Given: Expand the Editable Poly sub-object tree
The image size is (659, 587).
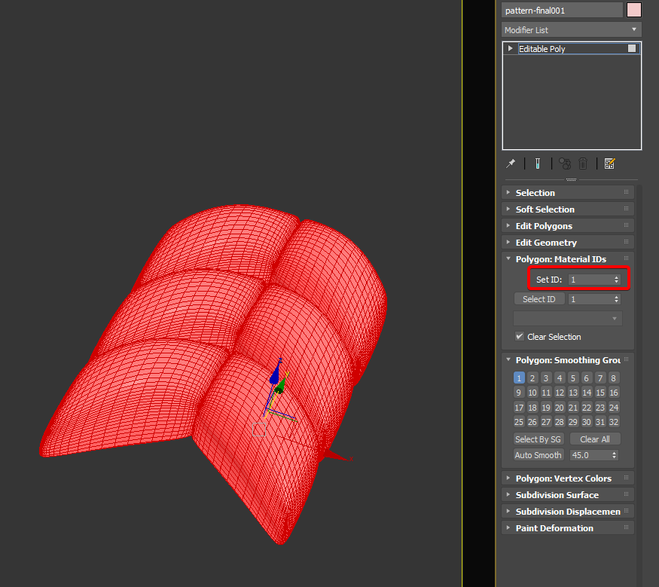Looking at the screenshot, I should tap(511, 48).
